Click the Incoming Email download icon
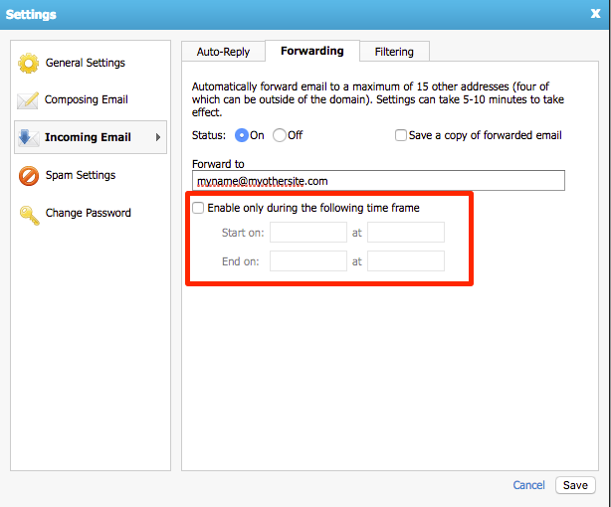 click(28, 137)
